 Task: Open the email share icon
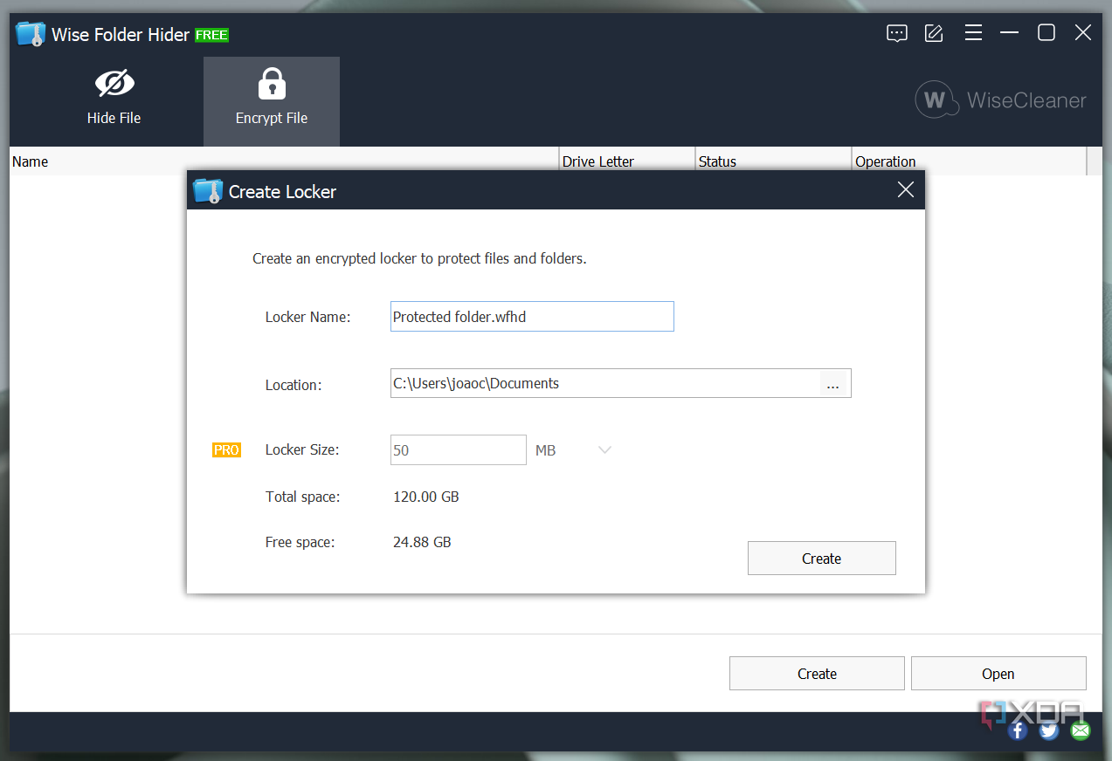click(x=1081, y=730)
